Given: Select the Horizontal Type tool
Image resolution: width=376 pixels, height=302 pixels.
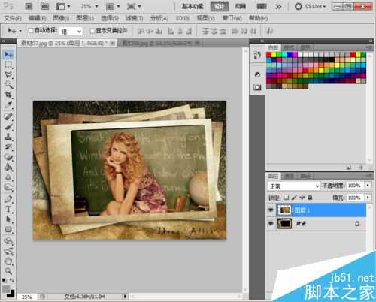Looking at the screenshot, I should click(x=8, y=209).
